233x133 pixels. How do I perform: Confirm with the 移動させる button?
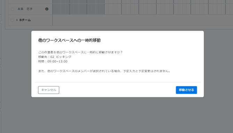pos(186,90)
